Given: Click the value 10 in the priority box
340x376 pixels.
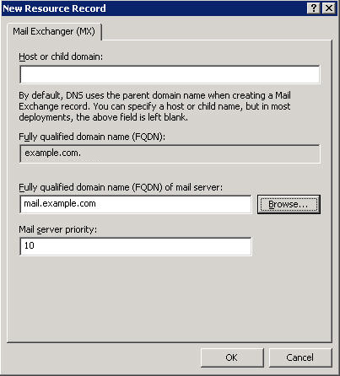Looking at the screenshot, I should click(x=30, y=245).
